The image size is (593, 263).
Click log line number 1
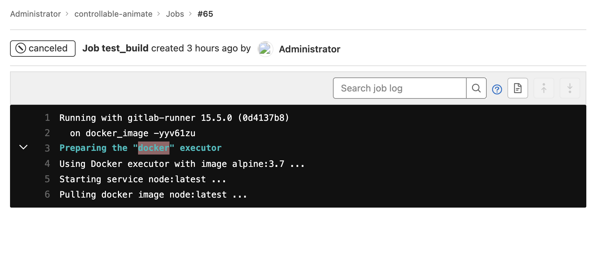pos(47,118)
